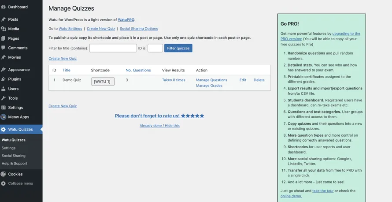Viewport: 392px width, 202px height.
Task: Open Posts via its pin icon
Action: [x=4, y=19]
